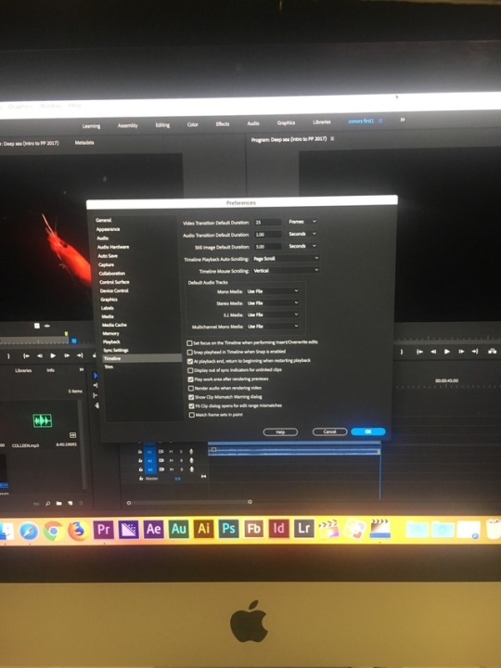Screen dimensions: 501x668
Task: Uncheck Play work area after rendering previews
Action: (191, 379)
